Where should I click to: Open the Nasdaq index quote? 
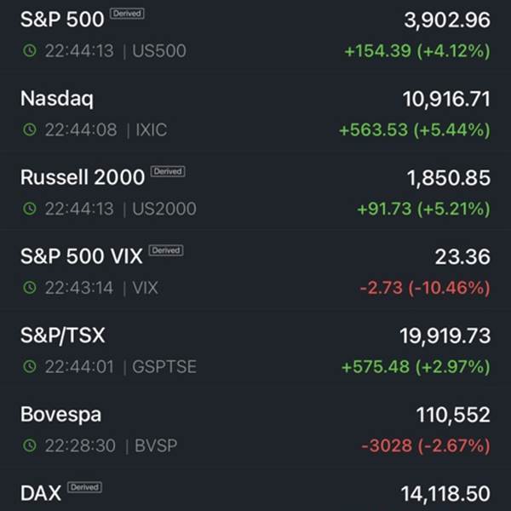point(255,114)
